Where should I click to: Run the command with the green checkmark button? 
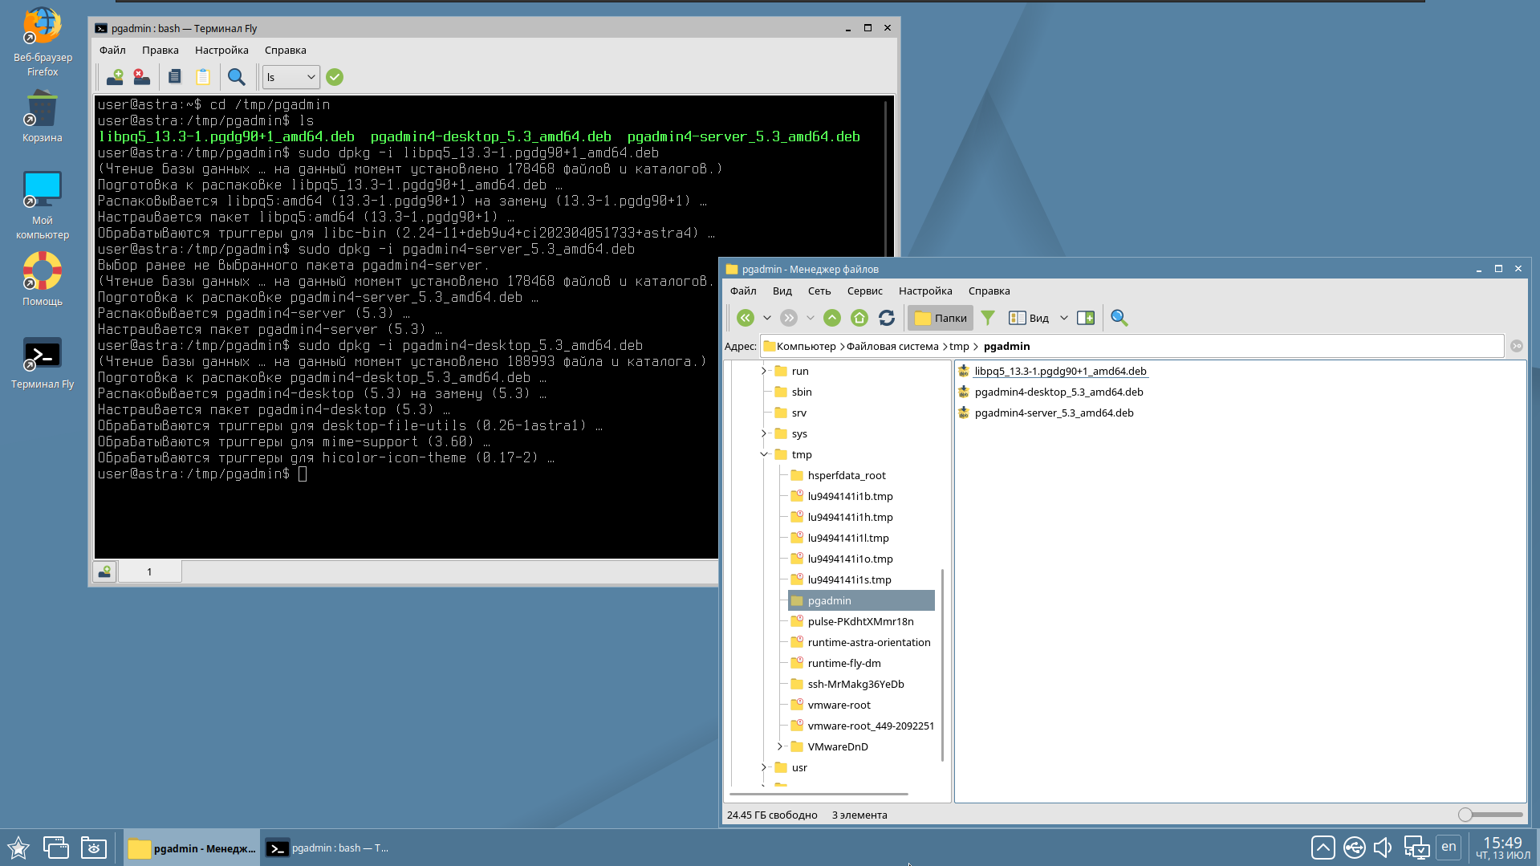point(335,77)
